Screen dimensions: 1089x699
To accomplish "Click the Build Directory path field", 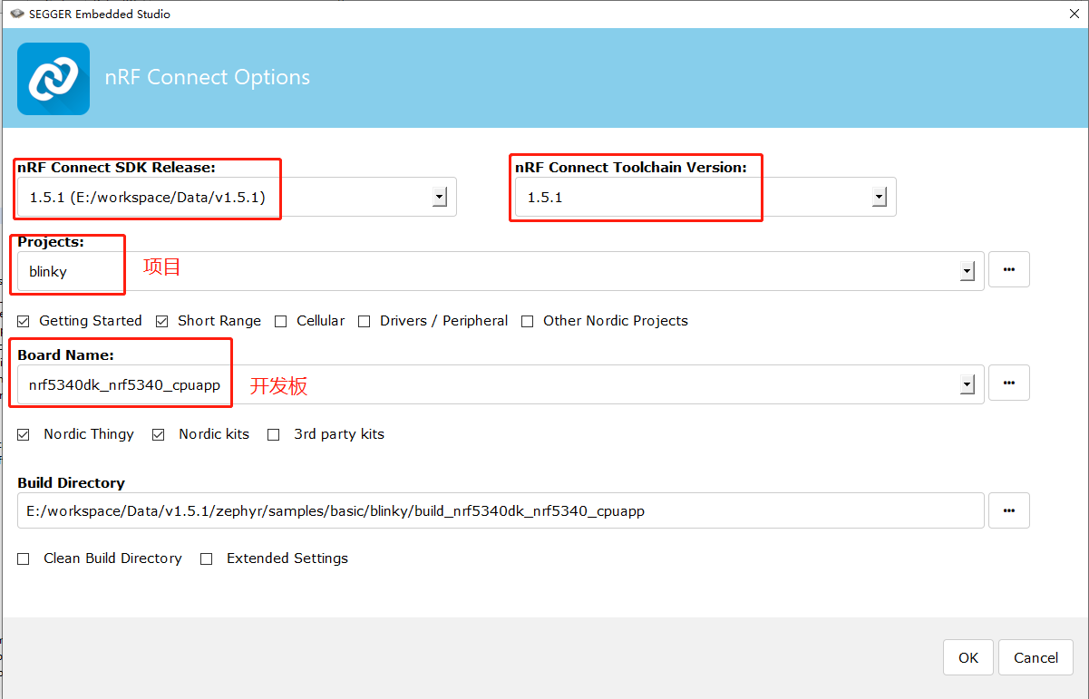I will click(x=501, y=510).
